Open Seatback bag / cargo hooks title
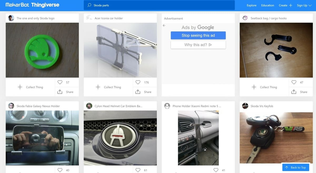Image resolution: width=316 pixels, height=173 pixels. [269, 18]
